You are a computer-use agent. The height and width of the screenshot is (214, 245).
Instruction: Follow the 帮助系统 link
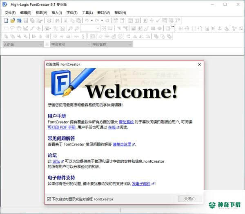126,122
